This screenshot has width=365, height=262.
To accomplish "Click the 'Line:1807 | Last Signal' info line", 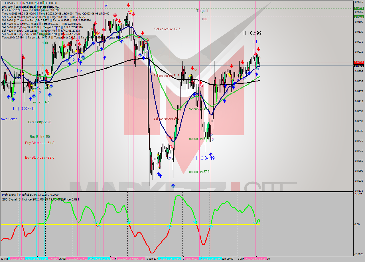I will coord(31,7).
